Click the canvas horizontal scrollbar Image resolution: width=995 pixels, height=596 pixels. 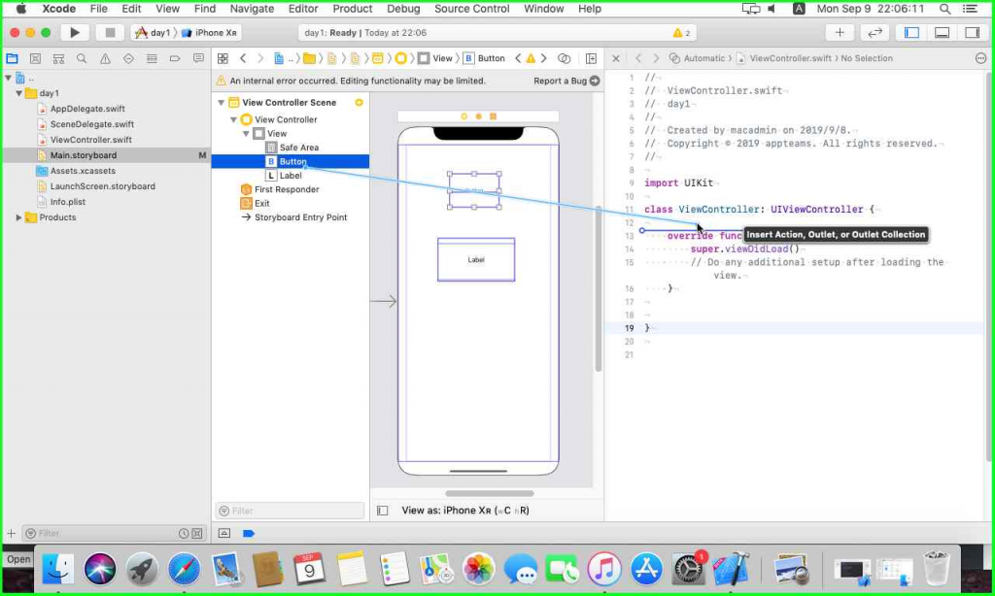tap(490, 493)
